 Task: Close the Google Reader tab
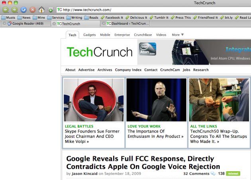click(x=4, y=23)
